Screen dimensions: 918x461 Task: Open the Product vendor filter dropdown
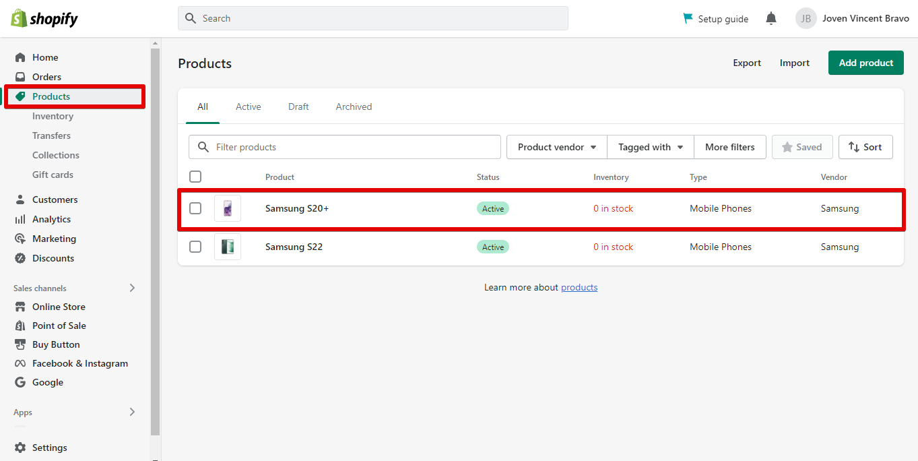(557, 147)
